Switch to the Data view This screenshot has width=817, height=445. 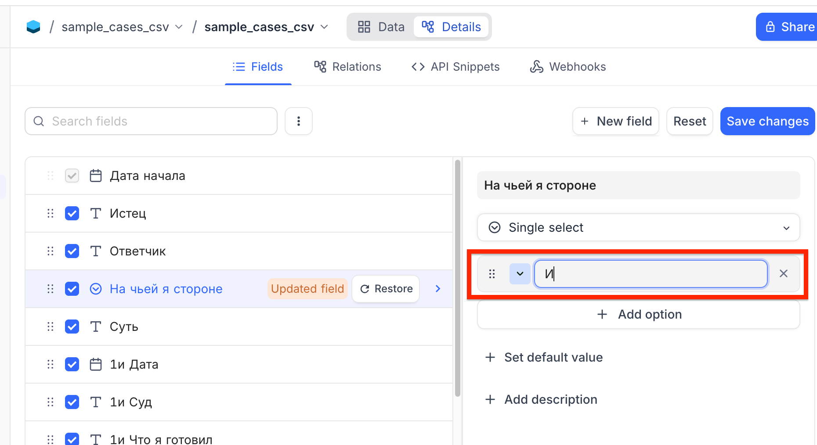(x=381, y=27)
